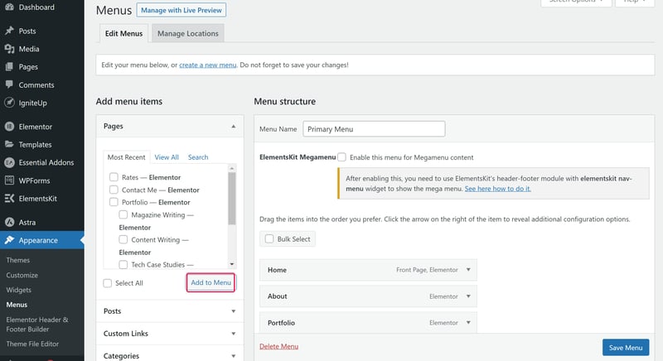Screen dimensions: 663x361
Task: Click the Delete Menu link
Action: pos(278,346)
